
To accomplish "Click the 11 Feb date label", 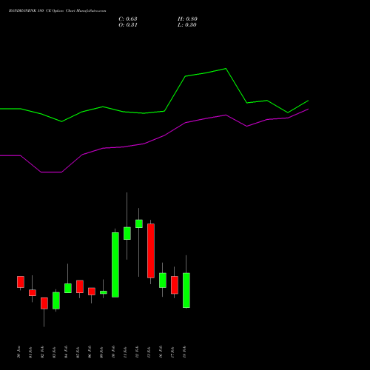I will click(x=125, y=352).
